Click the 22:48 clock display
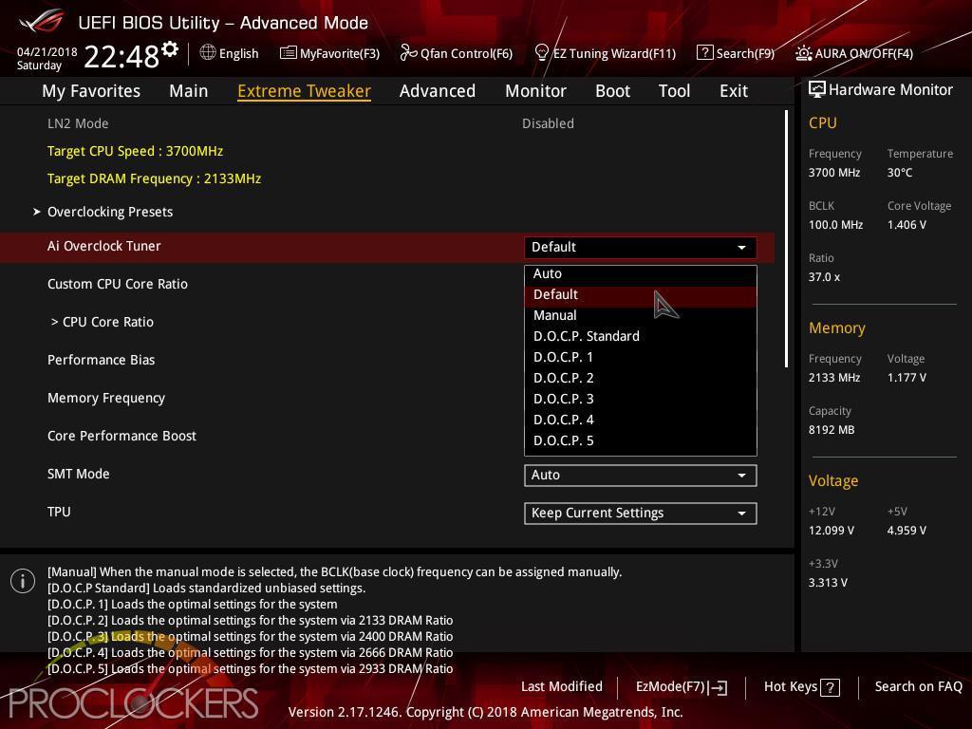 click(x=121, y=56)
